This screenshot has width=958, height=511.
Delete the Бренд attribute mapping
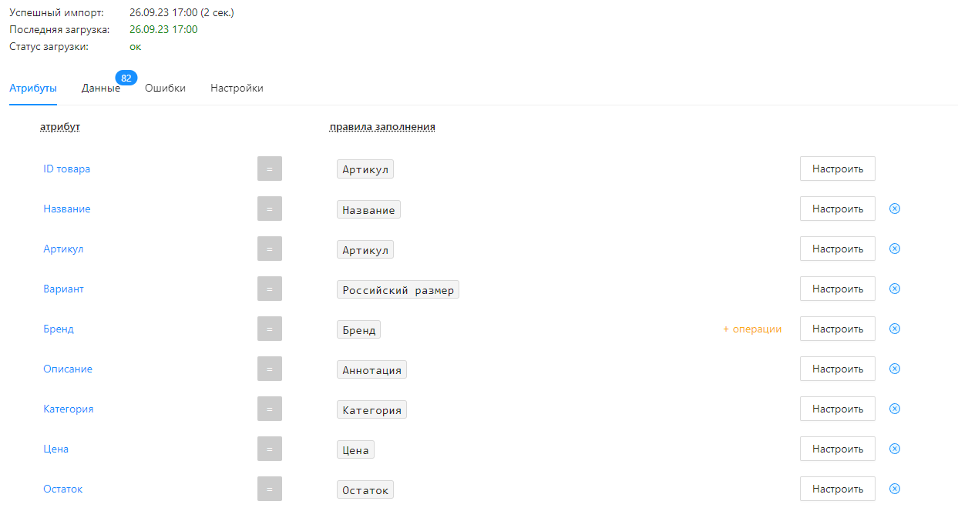tap(895, 329)
